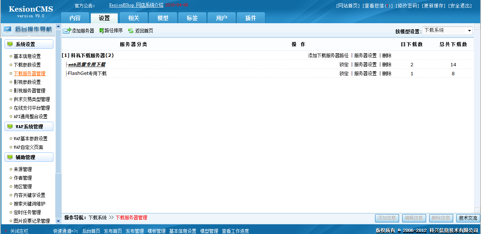The width and height of the screenshot is (481, 234).
Task: Open 图片投票记录管理 in the sidebar
Action: (x=32, y=221)
